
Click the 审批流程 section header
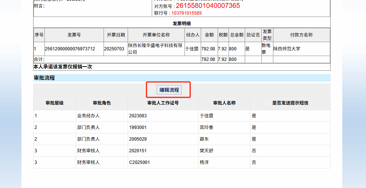click(x=44, y=78)
